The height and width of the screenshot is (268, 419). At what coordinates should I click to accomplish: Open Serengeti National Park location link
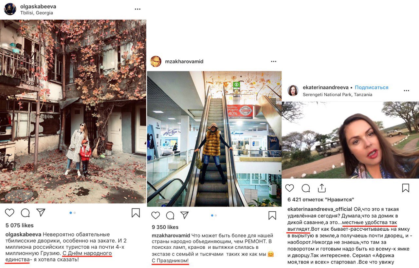(337, 95)
